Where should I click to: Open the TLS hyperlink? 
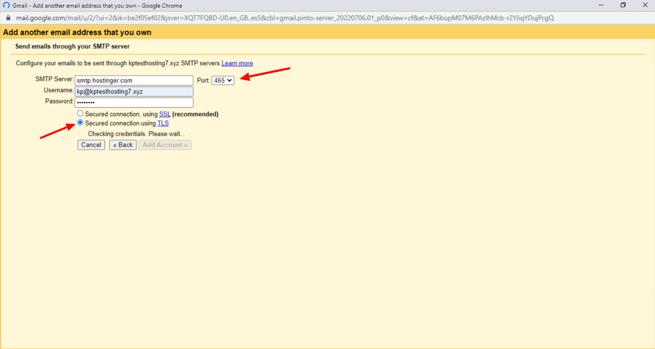(163, 123)
